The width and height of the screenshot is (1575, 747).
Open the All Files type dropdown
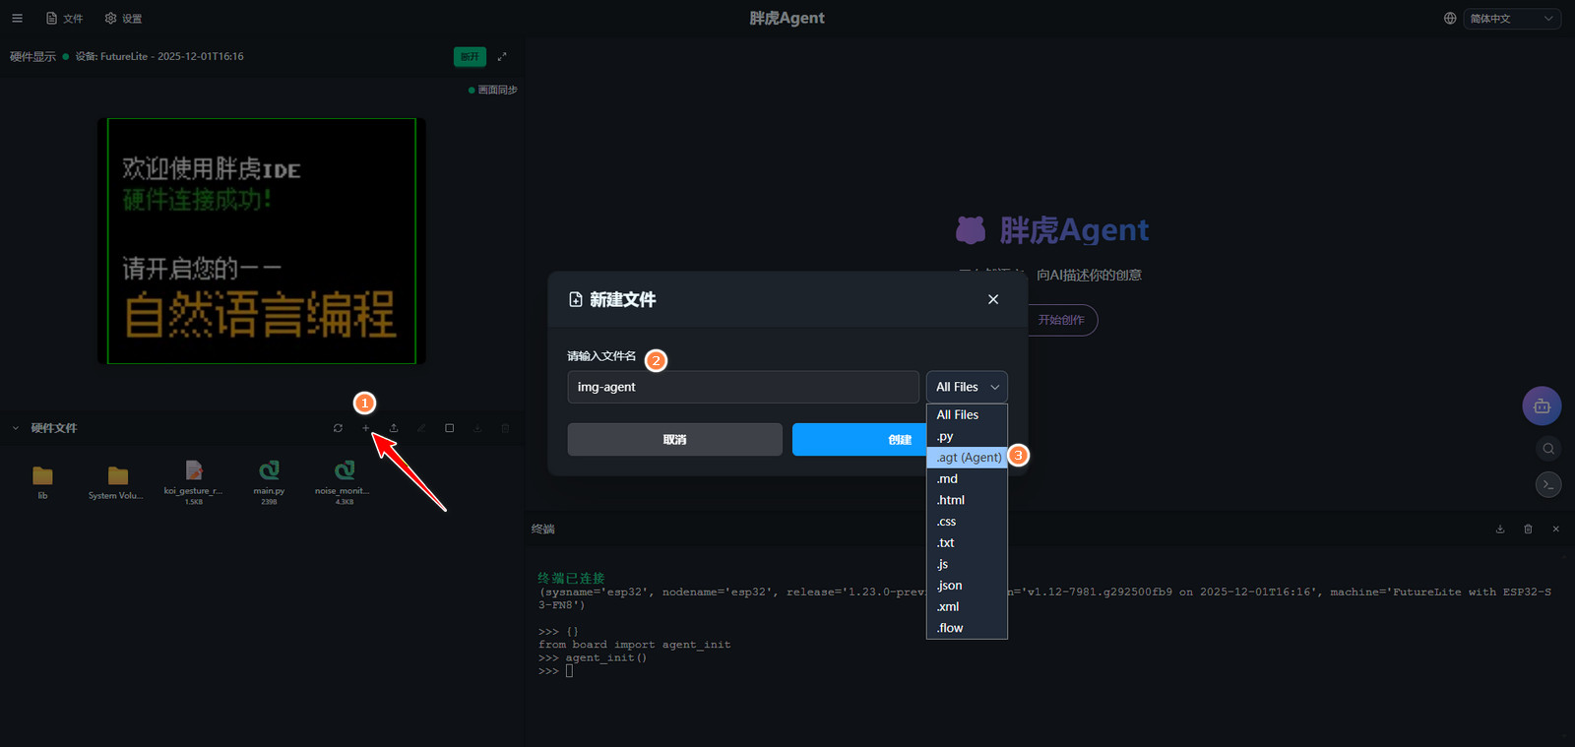[x=966, y=387]
